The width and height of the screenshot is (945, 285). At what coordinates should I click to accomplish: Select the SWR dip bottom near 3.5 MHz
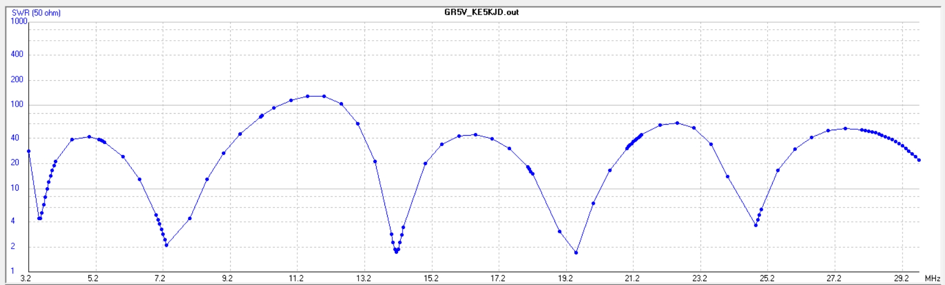(x=39, y=218)
